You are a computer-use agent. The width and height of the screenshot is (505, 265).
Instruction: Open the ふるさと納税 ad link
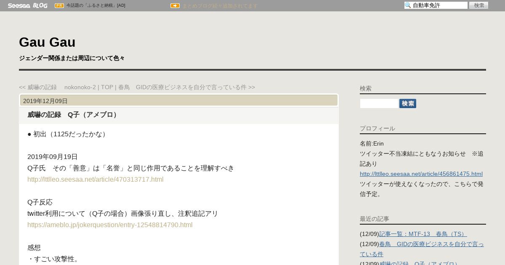pos(96,5)
